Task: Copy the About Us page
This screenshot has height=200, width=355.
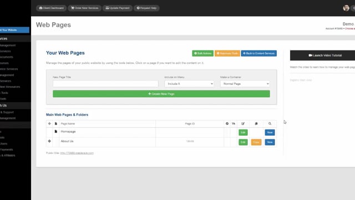Action: pyautogui.click(x=256, y=142)
